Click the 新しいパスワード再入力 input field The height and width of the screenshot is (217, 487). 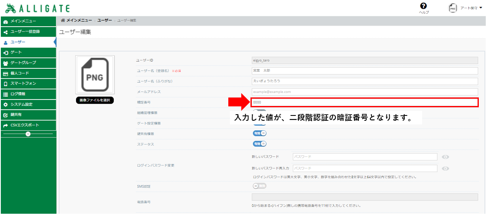coord(365,168)
